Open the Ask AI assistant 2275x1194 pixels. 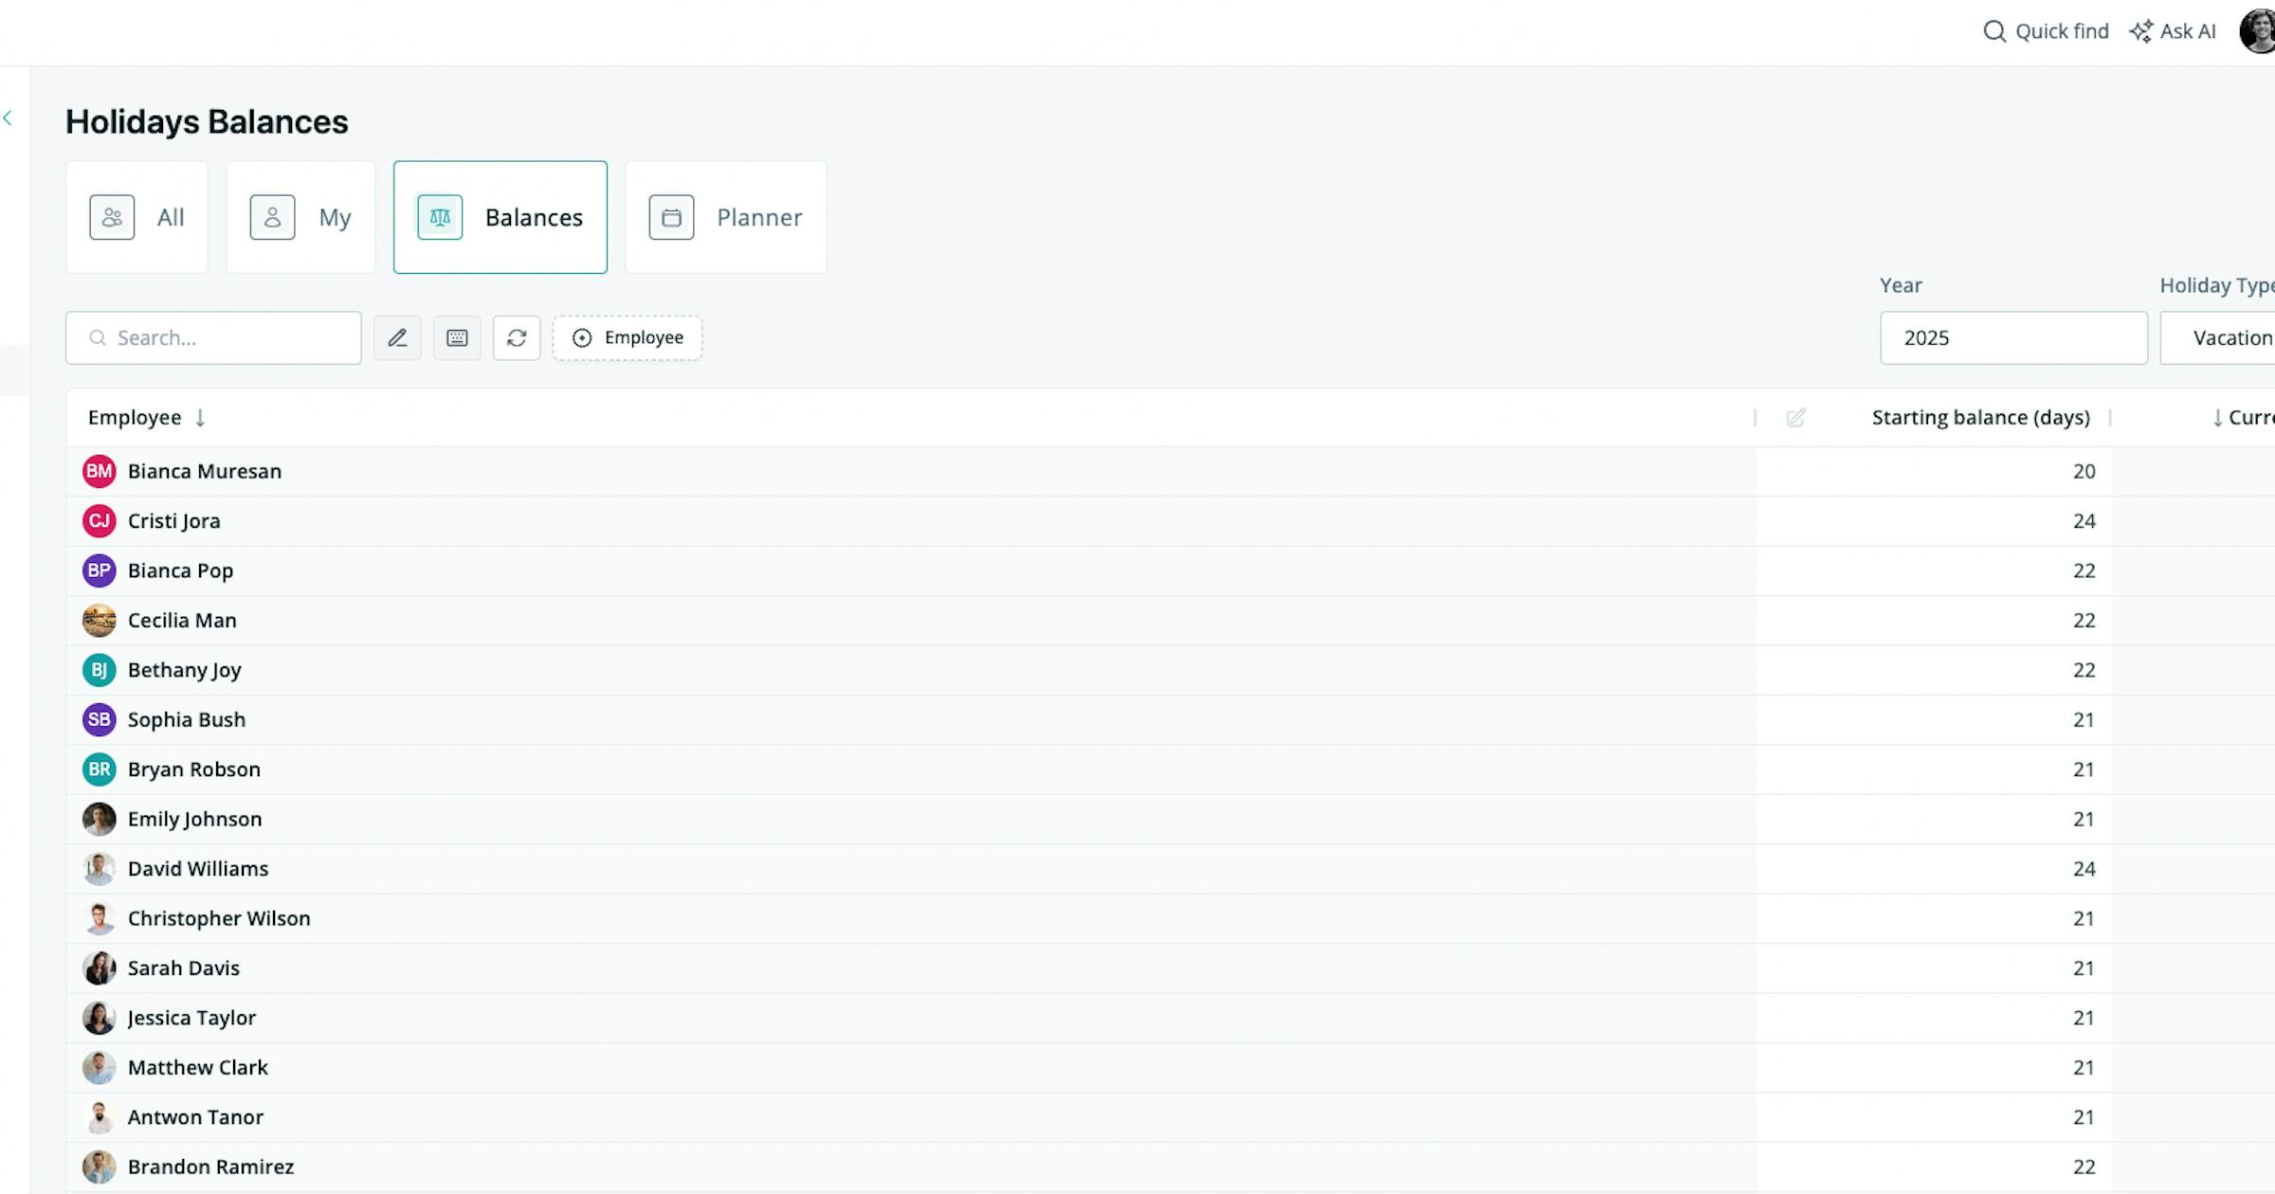tap(2173, 31)
